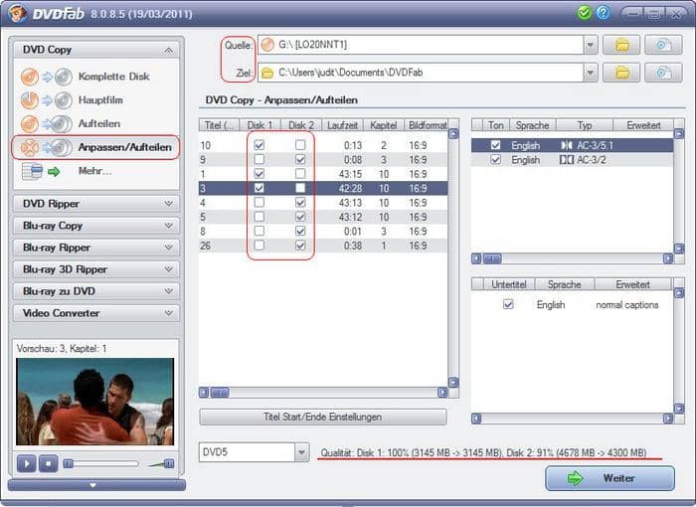Play the preview video
The height and width of the screenshot is (507, 696).
[27, 464]
